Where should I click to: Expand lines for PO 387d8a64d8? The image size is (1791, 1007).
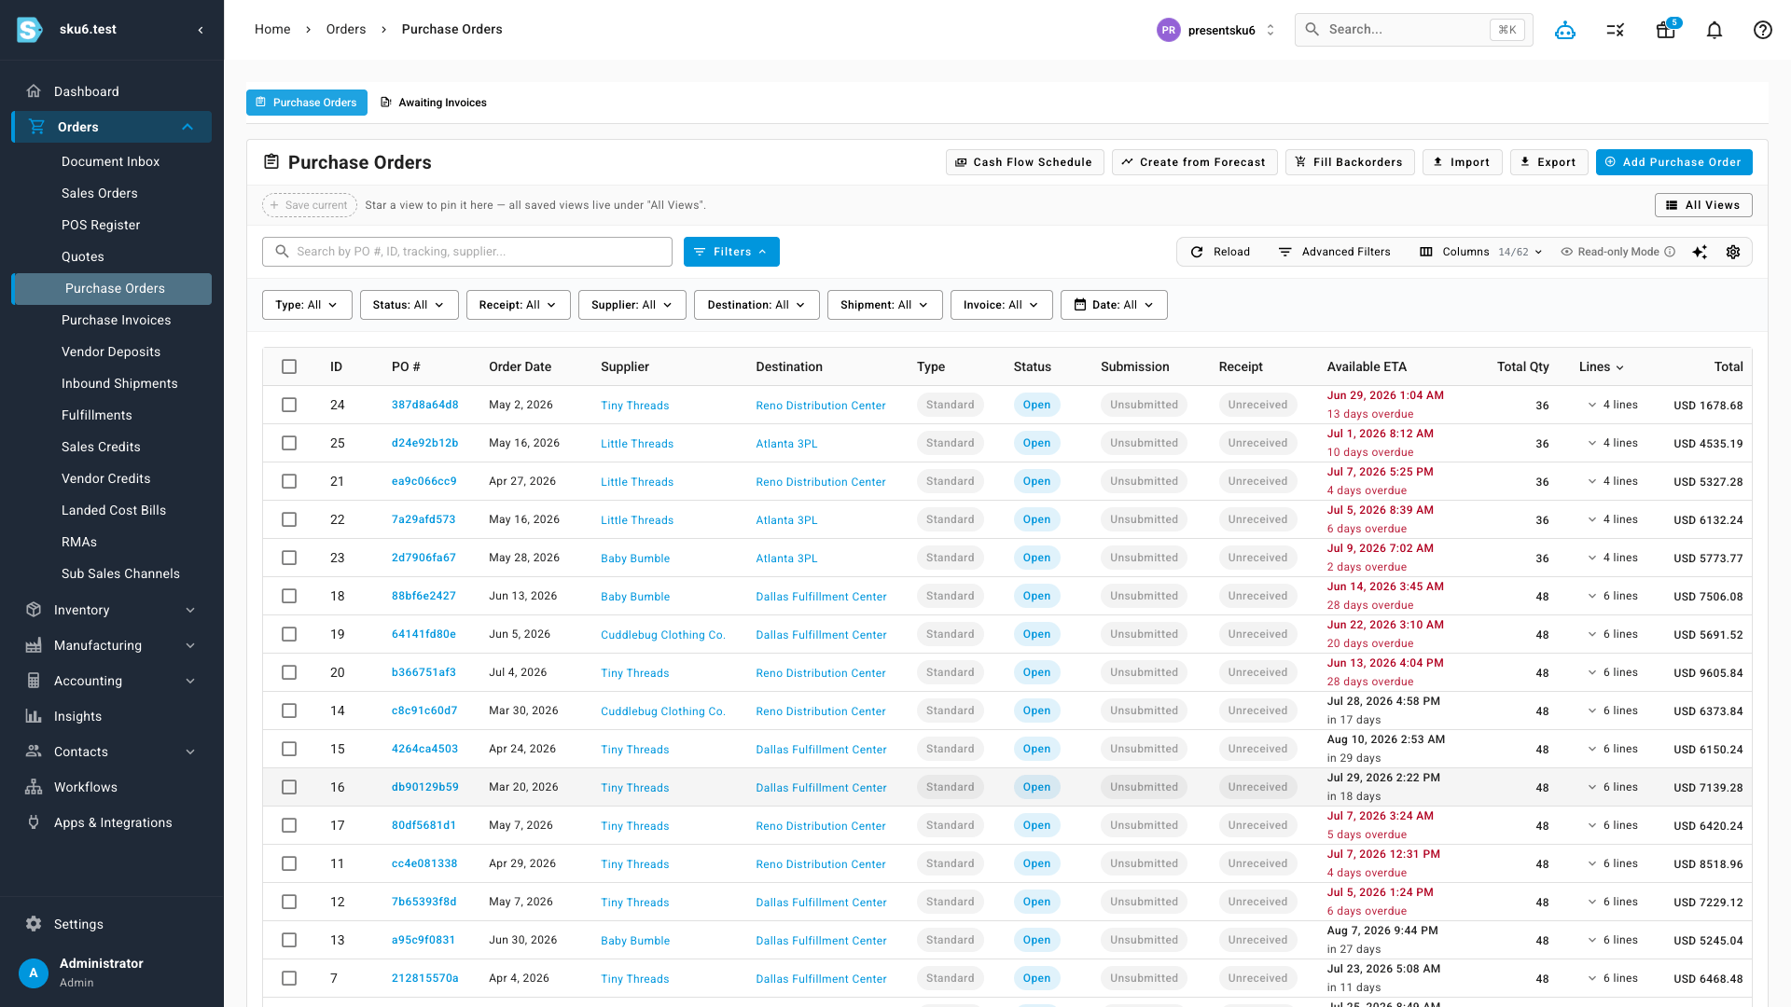coord(1612,405)
